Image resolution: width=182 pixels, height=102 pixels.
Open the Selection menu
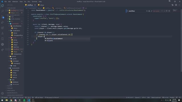click(x=15, y=2)
